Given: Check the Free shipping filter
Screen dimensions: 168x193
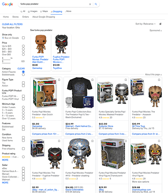Looking at the screenshot, I should (x=23, y=149).
